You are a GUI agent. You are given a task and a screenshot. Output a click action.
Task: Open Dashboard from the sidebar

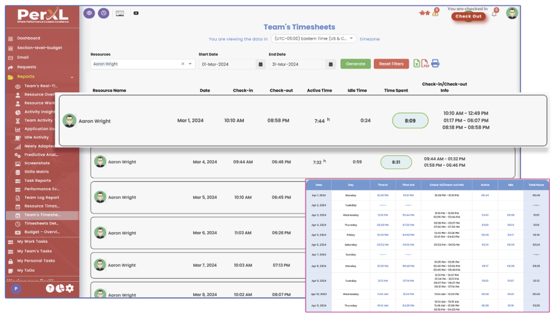click(x=28, y=38)
